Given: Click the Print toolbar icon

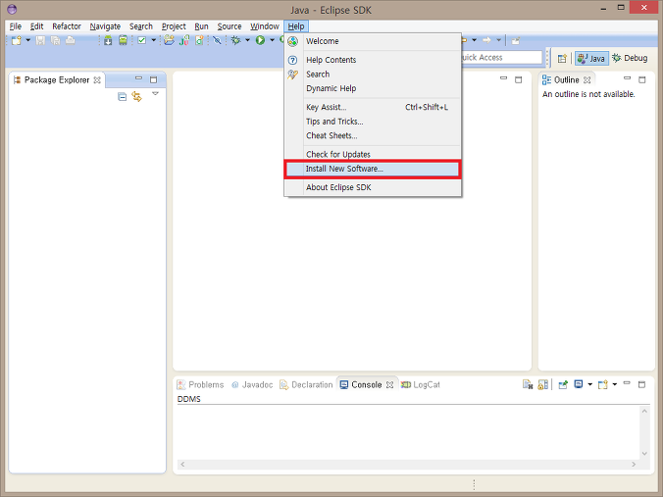Looking at the screenshot, I should (71, 40).
